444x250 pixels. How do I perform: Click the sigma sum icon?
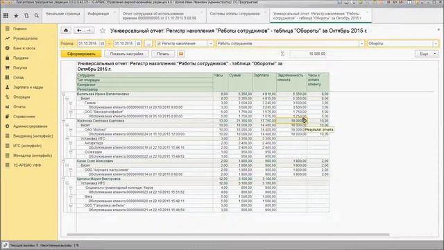(x=282, y=53)
